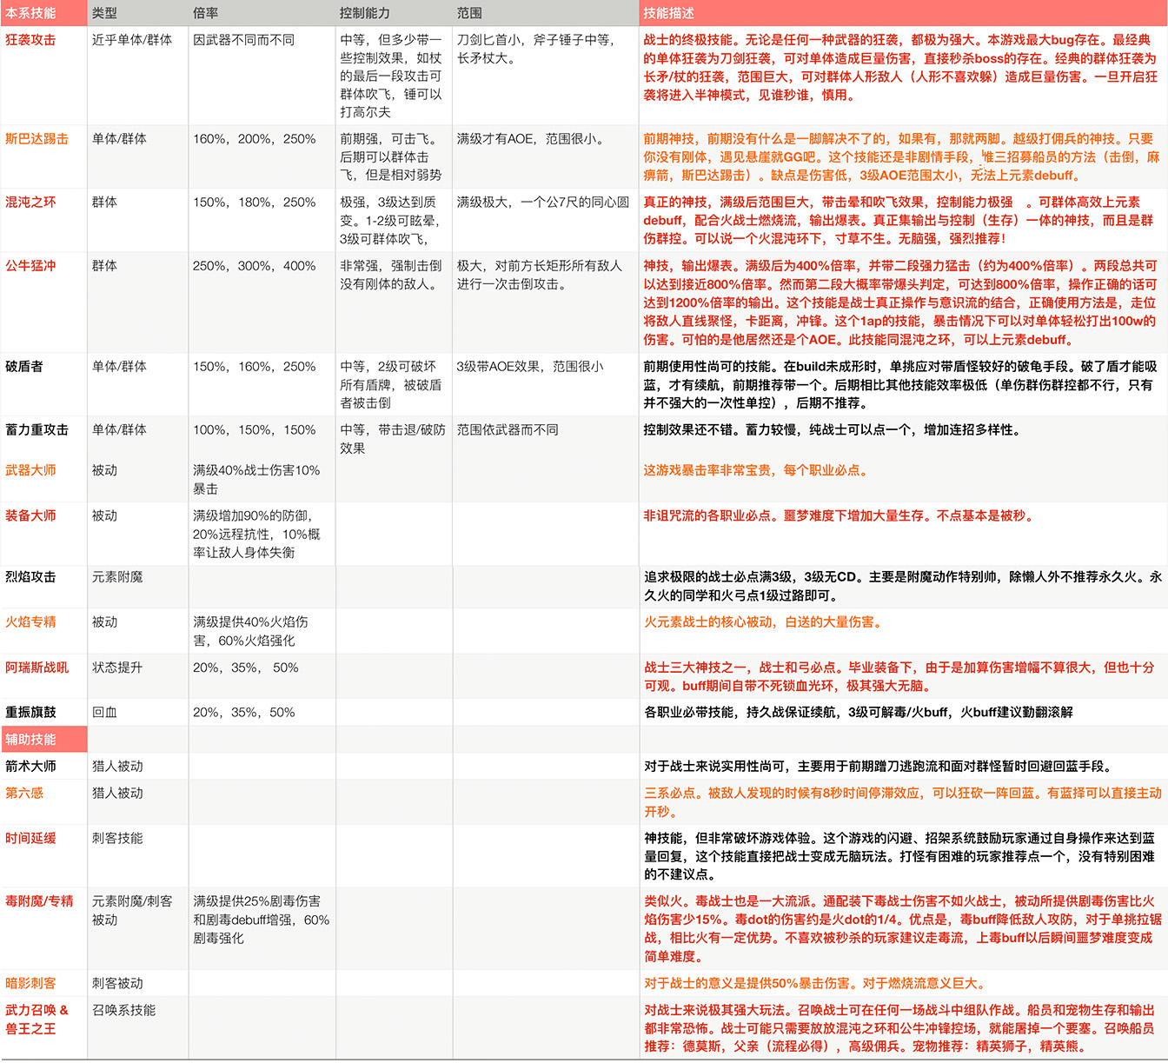Image resolution: width=1168 pixels, height=1063 pixels.
Task: Click the 满级才有AOE range cell
Action: [546, 156]
